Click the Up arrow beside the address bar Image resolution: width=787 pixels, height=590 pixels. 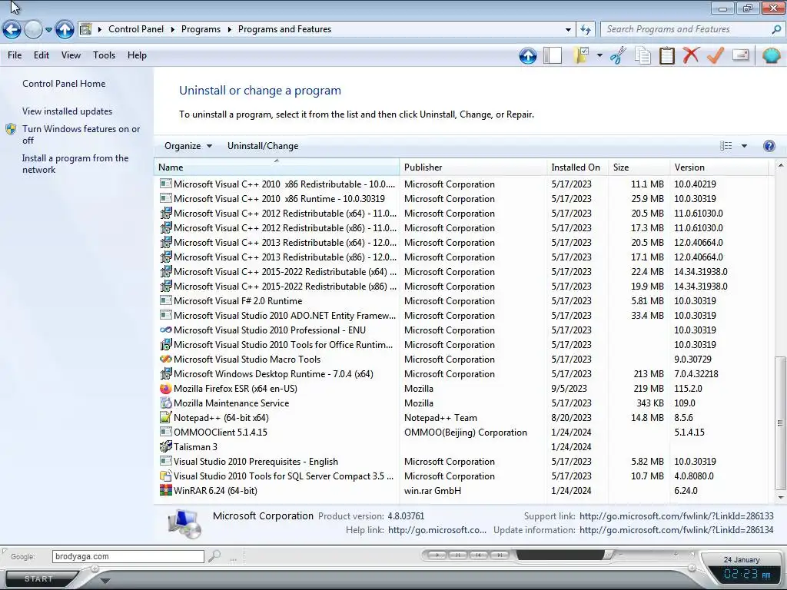click(65, 30)
